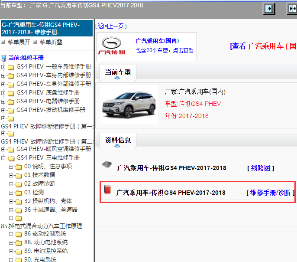This screenshot has height=262, width=297.
Task: Click open folder icon of GS4 PHEV-三电维修手册
Action: 11,158
